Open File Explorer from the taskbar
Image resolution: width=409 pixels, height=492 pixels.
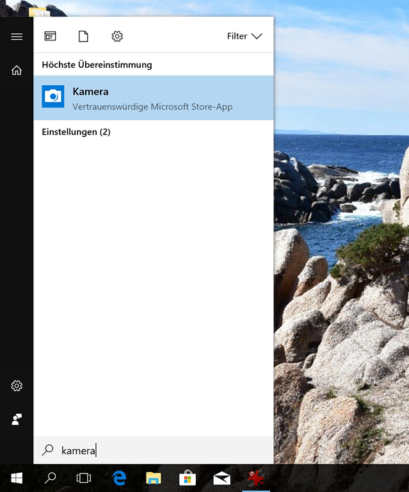153,478
